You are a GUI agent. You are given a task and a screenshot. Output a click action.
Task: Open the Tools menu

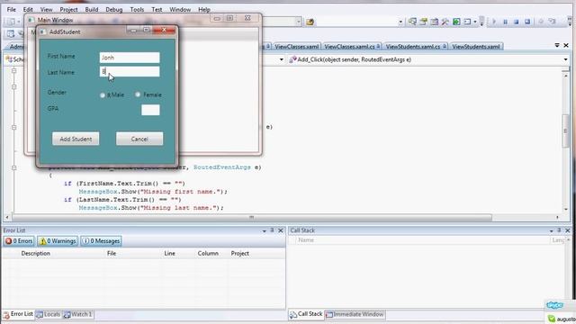[137, 9]
